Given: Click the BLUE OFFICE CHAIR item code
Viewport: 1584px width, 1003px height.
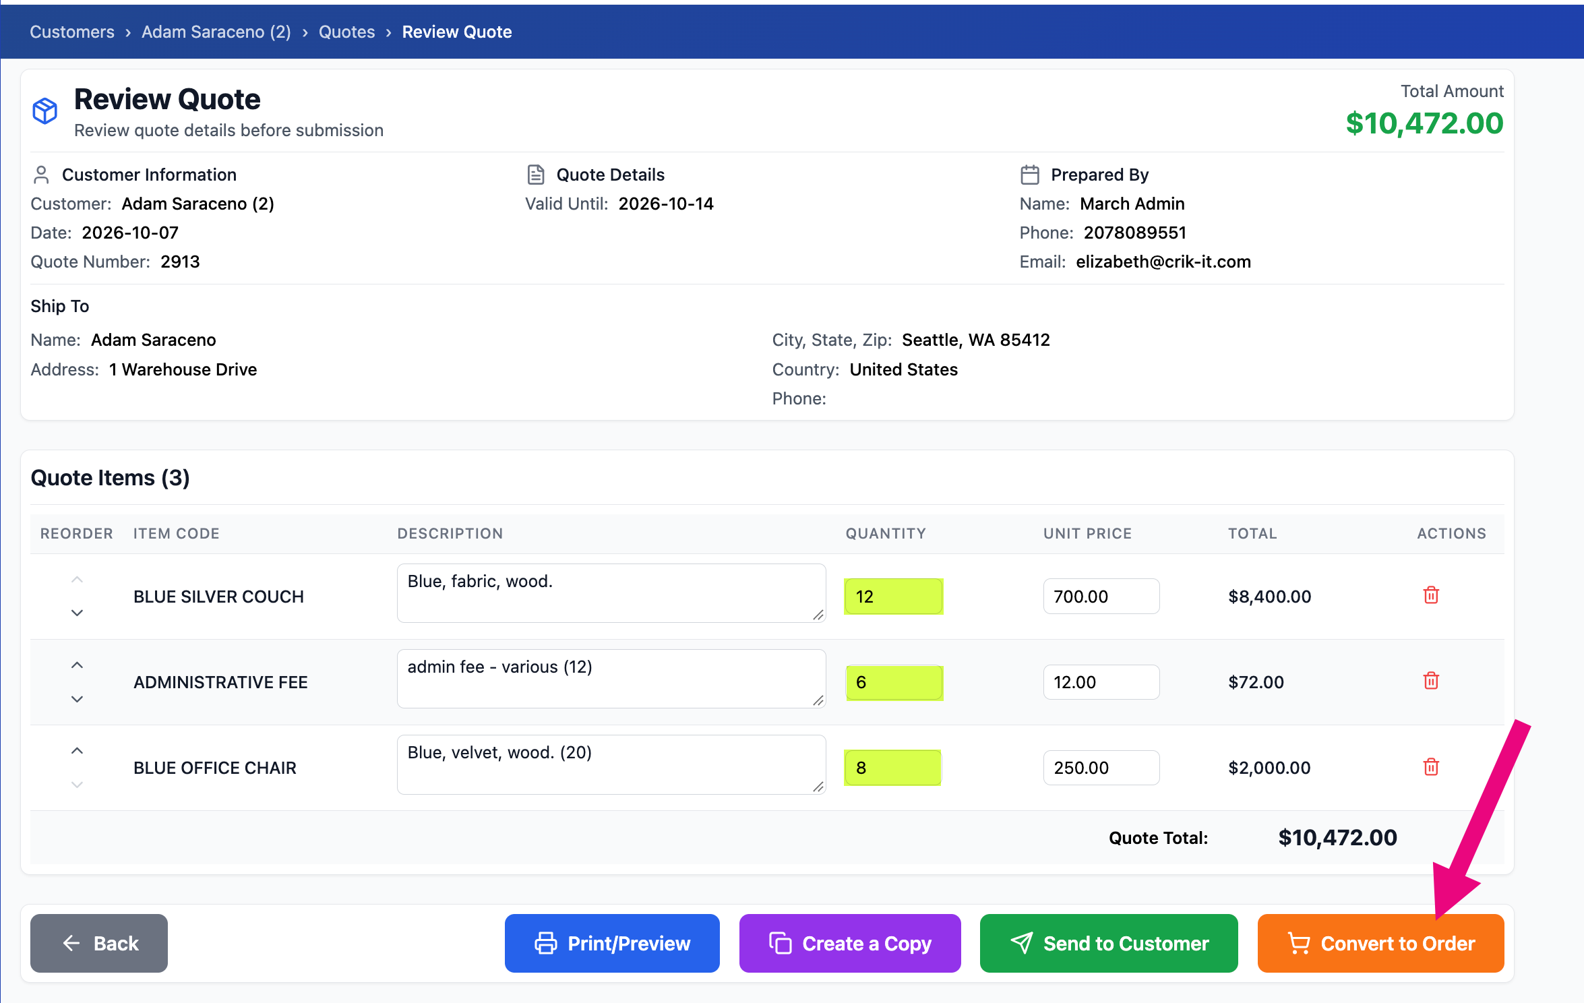Looking at the screenshot, I should [x=215, y=768].
